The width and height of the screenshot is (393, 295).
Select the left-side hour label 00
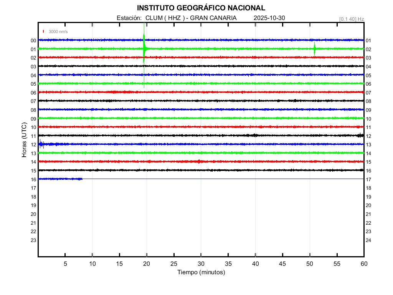33,41
